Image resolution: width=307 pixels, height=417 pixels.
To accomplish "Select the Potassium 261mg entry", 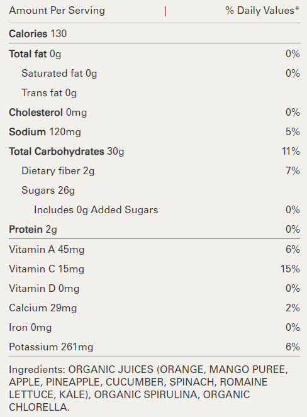I will click(154, 347).
